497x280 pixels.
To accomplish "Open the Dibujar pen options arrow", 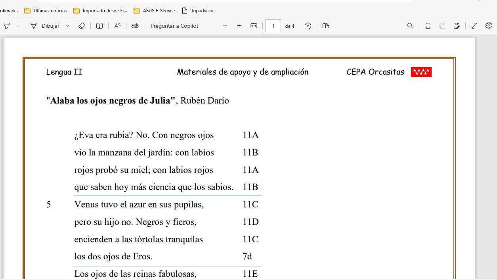I will coord(67,26).
